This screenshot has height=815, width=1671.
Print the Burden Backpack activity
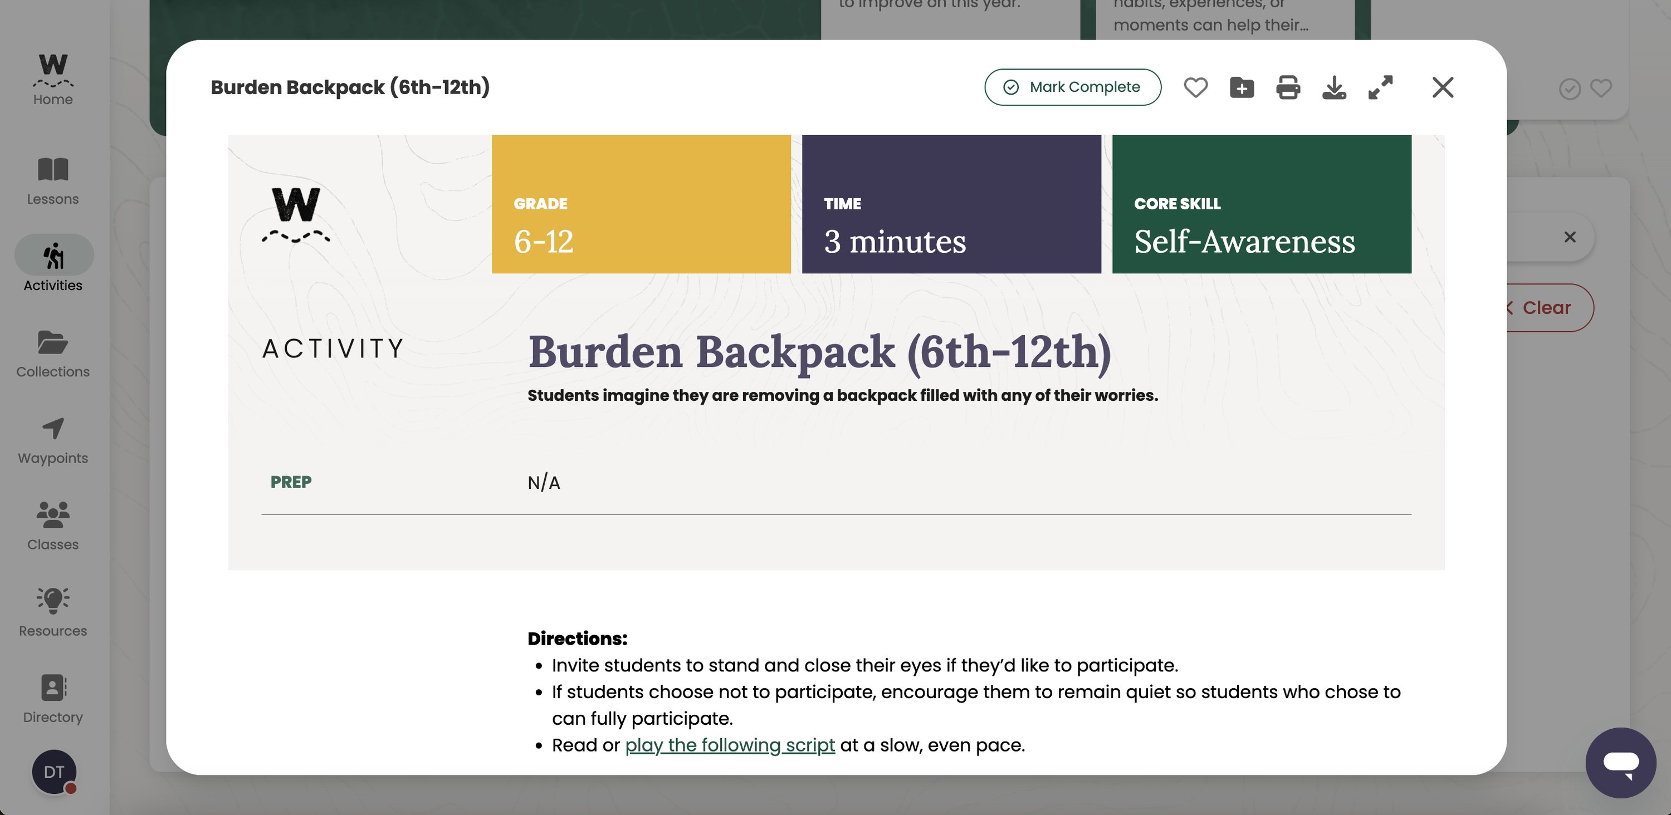pyautogui.click(x=1288, y=87)
